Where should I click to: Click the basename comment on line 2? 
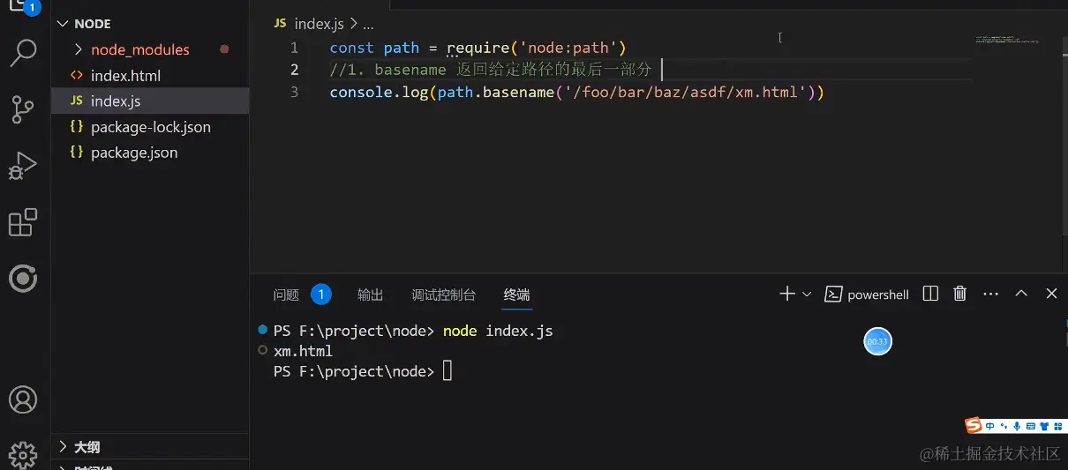(490, 70)
